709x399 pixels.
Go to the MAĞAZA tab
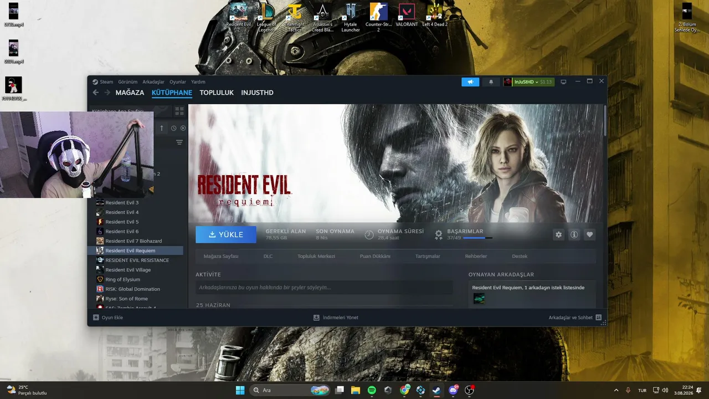[x=130, y=93]
